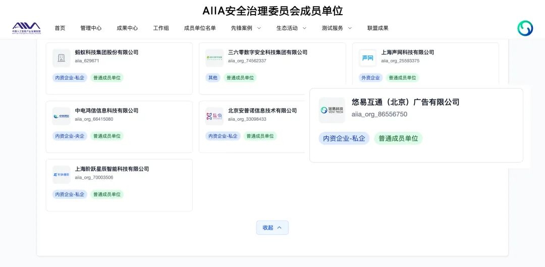Click 内资企业-私企 tag on 悠易互通 card
545x267 pixels.
[x=344, y=138]
